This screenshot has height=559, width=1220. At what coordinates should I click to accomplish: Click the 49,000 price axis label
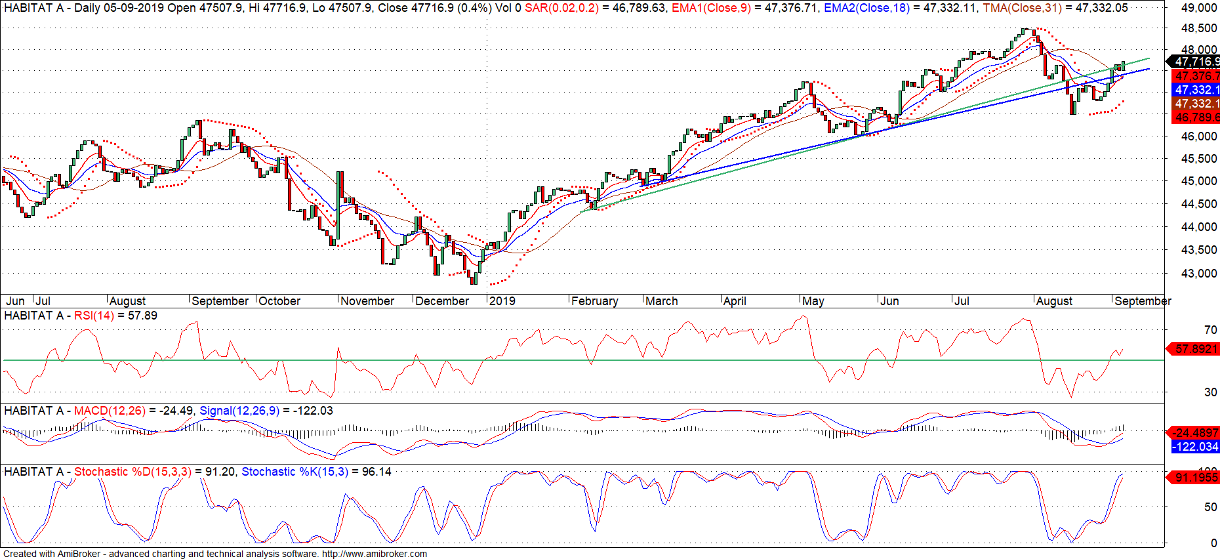[1199, 8]
